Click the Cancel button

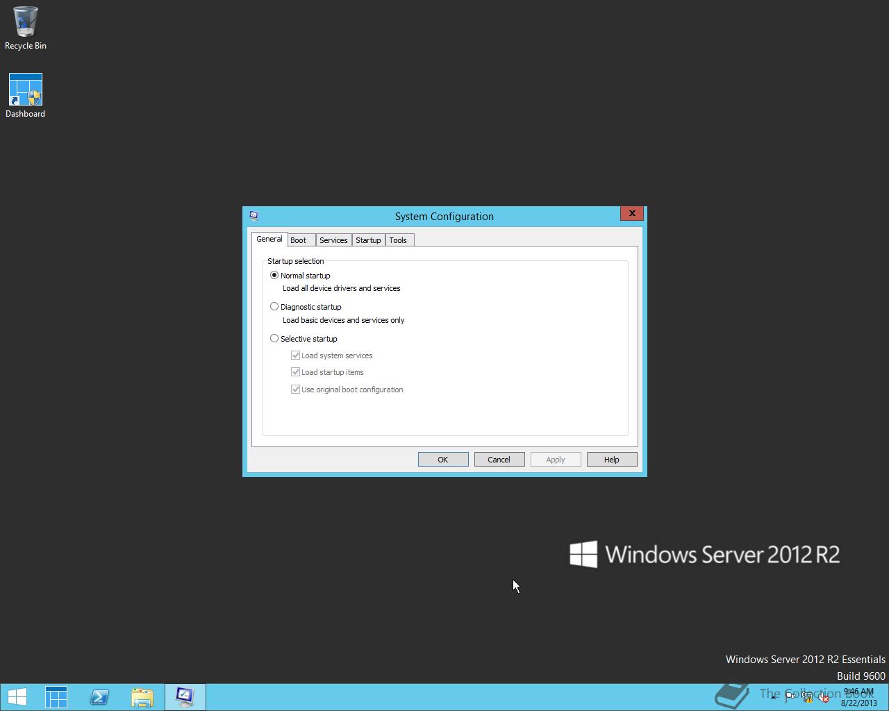[499, 460]
